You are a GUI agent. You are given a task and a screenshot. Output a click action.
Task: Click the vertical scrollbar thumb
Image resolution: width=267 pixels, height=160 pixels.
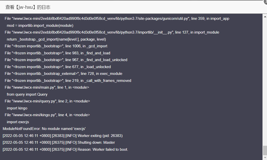[x=265, y=150]
